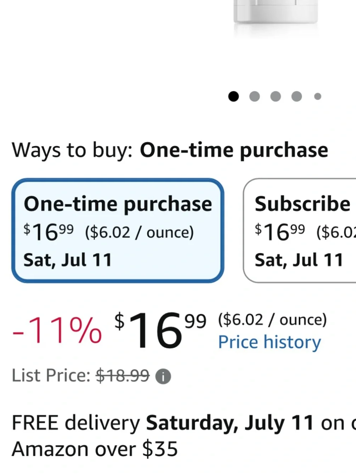Choose the Subscribe purchase option
Viewport: 356px width, 475px height.
tap(300, 231)
